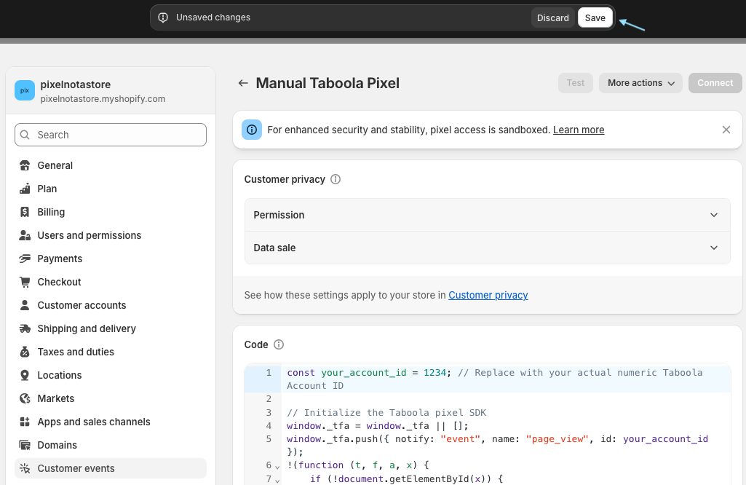Collapse code fold arrow on line 7
The image size is (746, 485).
(x=277, y=480)
